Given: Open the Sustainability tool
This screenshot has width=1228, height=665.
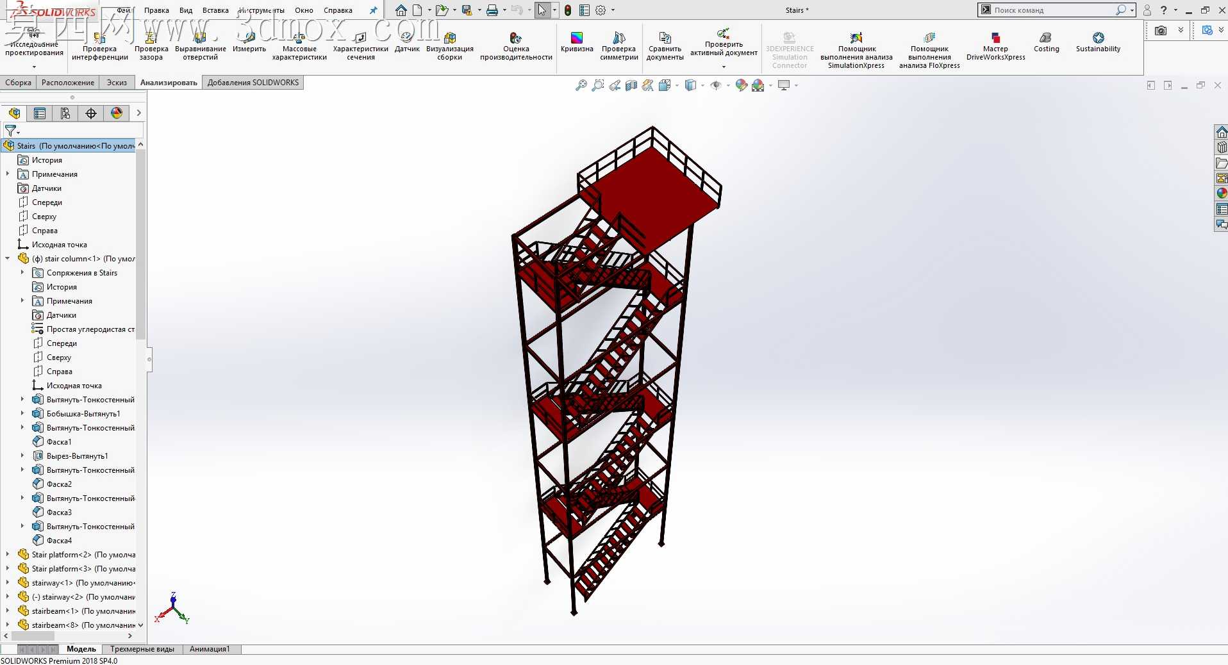Looking at the screenshot, I should 1098,43.
